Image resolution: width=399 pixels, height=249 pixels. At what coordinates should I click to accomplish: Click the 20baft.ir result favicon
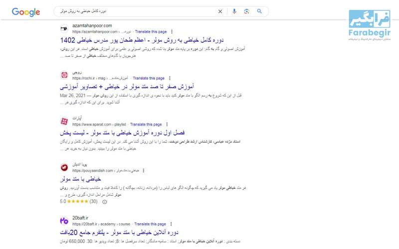[x=64, y=221]
